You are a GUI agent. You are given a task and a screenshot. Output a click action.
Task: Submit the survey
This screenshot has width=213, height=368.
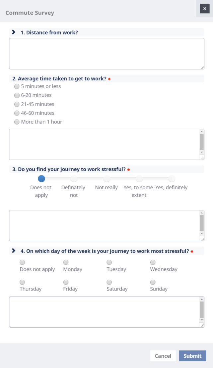coord(192,356)
